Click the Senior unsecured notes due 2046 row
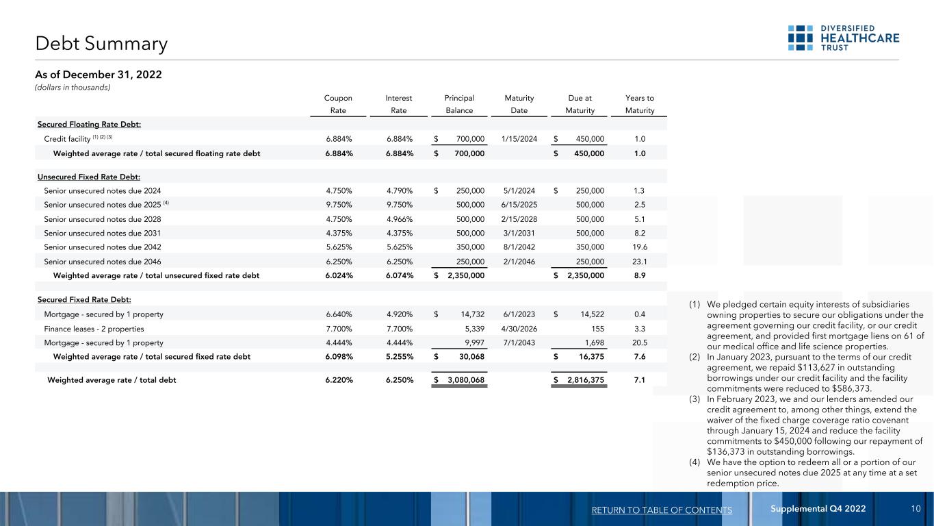 click(x=103, y=261)
